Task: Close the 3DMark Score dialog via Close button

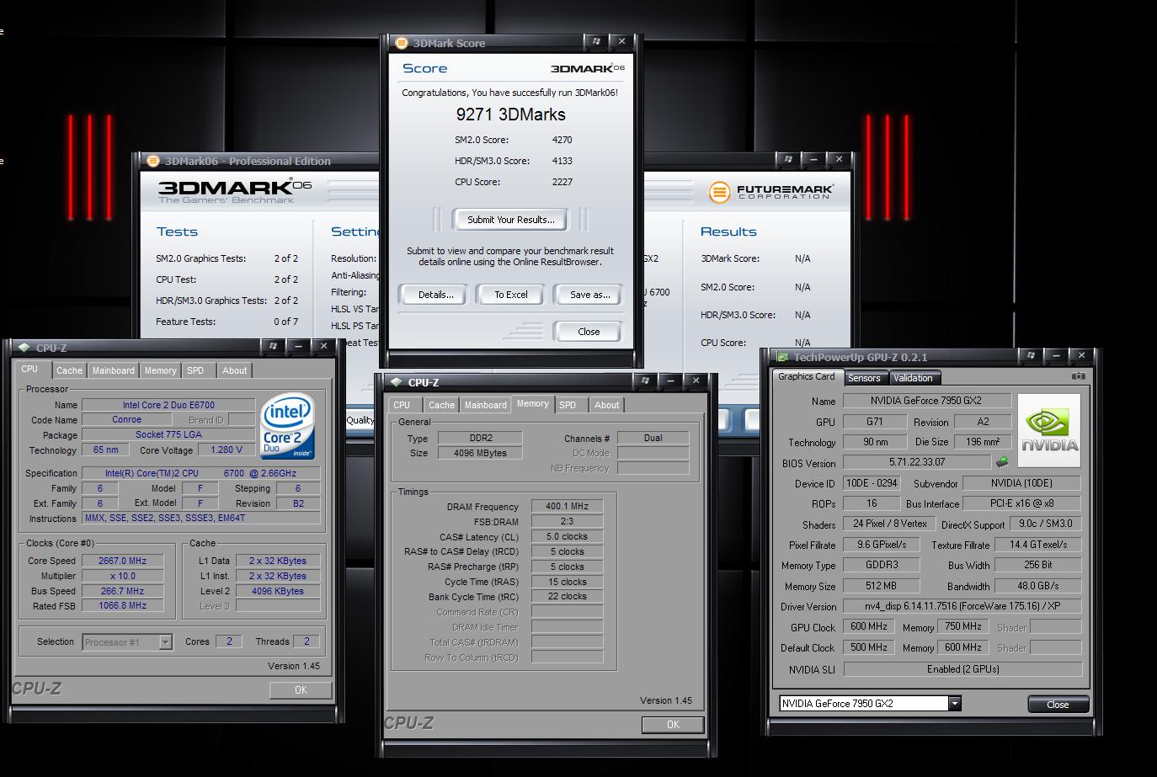Action: click(x=589, y=332)
